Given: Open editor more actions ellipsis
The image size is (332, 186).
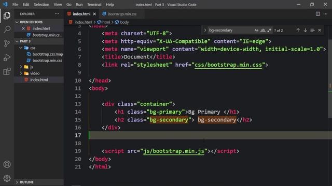Looking at the screenshot, I should pyautogui.click(x=325, y=14).
